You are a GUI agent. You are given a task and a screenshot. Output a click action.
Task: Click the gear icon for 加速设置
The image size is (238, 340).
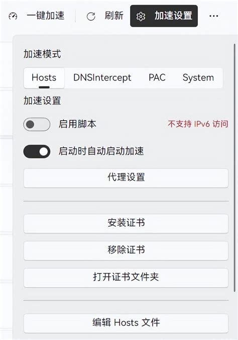pos(141,16)
